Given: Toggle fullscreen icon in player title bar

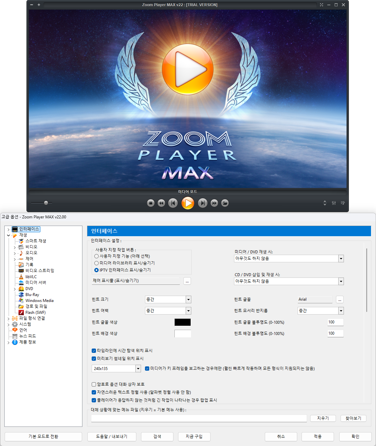Looking at the screenshot, I should [x=321, y=5].
